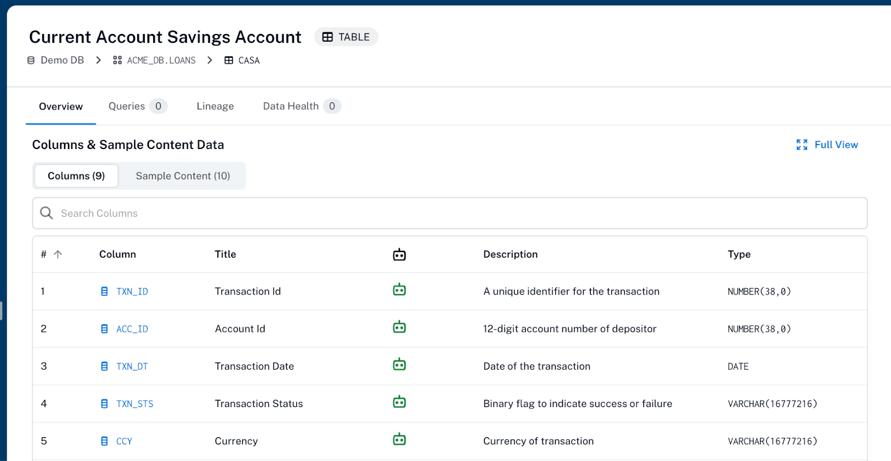The image size is (891, 461).
Task: Click the TABLE badge
Action: pyautogui.click(x=346, y=37)
